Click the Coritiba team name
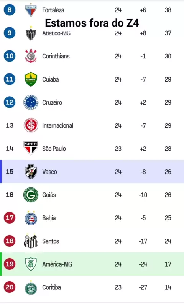184x304 pixels. [51, 287]
